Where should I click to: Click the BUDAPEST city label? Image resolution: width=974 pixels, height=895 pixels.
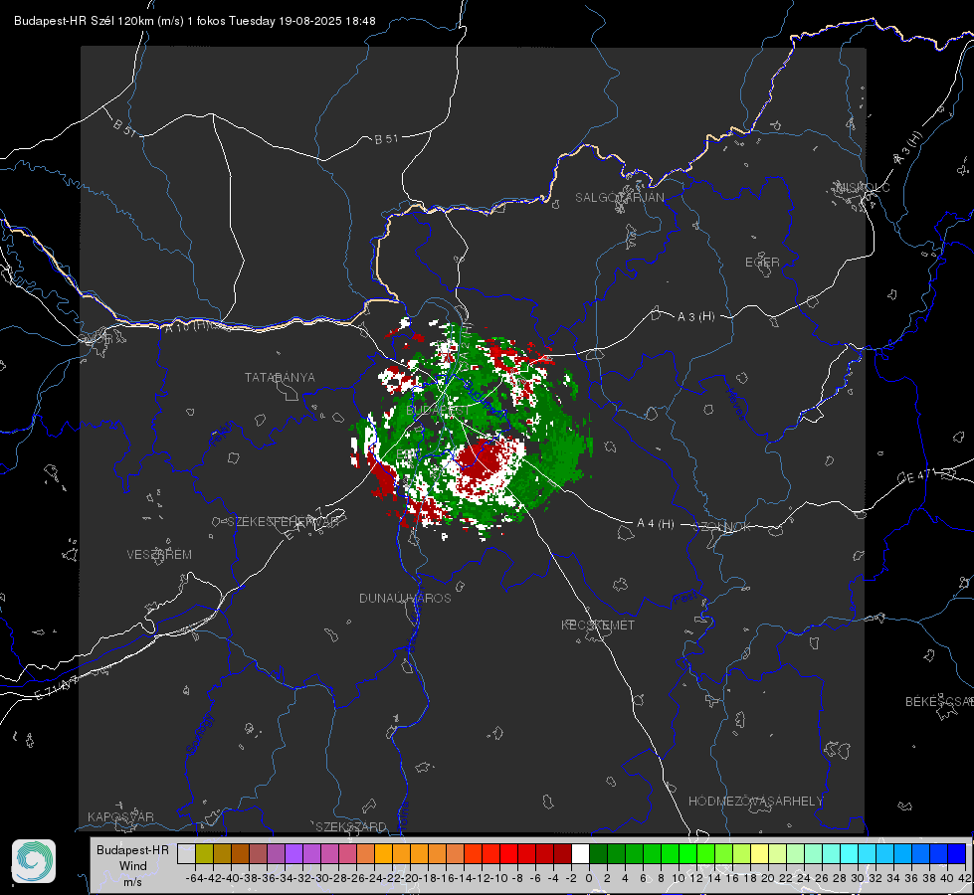[438, 411]
